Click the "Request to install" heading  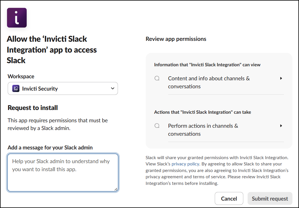[x=33, y=108]
